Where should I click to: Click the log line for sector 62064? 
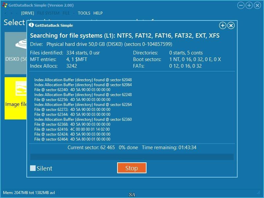[83, 85]
